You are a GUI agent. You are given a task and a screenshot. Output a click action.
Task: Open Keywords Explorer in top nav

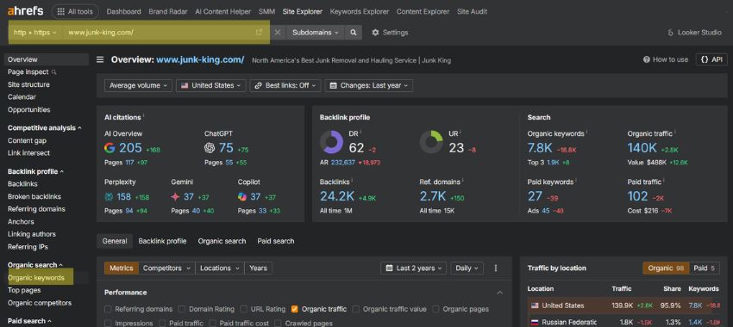pos(359,12)
